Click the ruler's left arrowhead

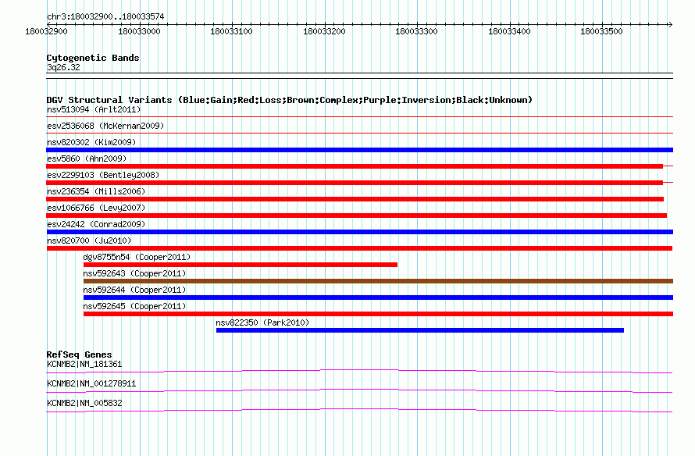click(48, 24)
